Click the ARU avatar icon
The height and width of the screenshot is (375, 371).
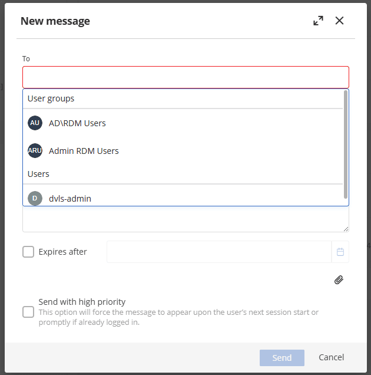point(35,150)
